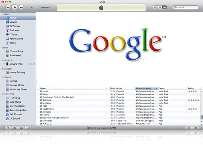Image resolution: width=203 pixels, height=145 pixels.
Task: Click the star rating for Lasso
Action: pyautogui.click(x=193, y=92)
